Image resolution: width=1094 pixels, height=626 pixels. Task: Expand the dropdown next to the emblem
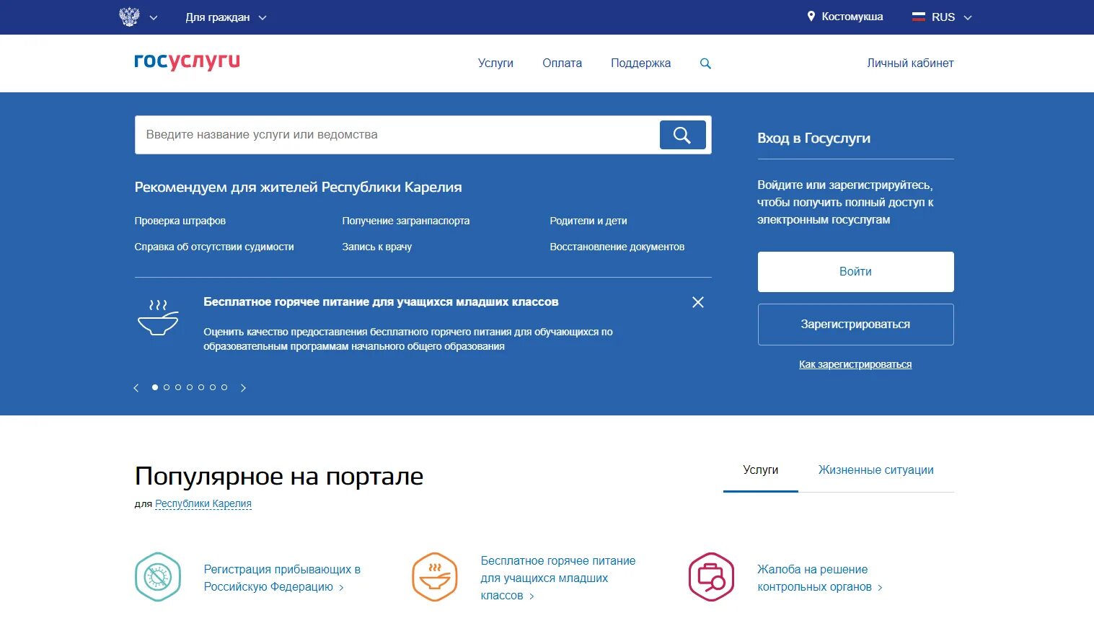coord(152,17)
